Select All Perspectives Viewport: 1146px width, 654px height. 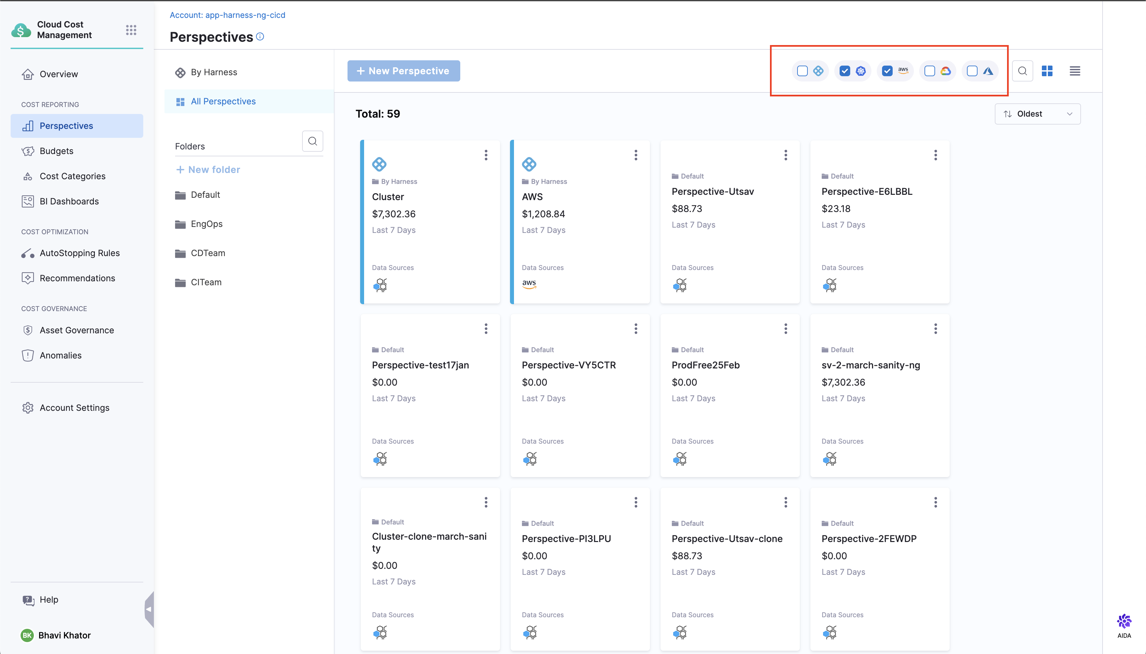(x=249, y=101)
